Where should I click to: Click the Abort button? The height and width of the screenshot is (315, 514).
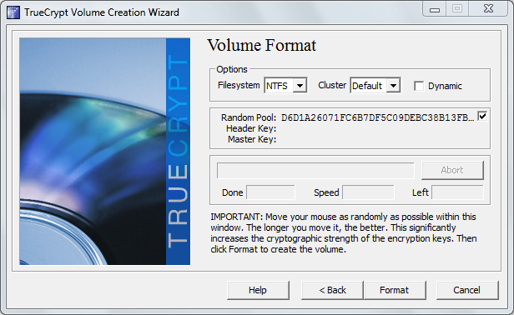452,170
